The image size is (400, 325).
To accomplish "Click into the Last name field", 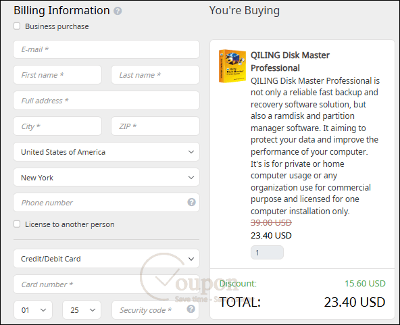I will coord(155,75).
